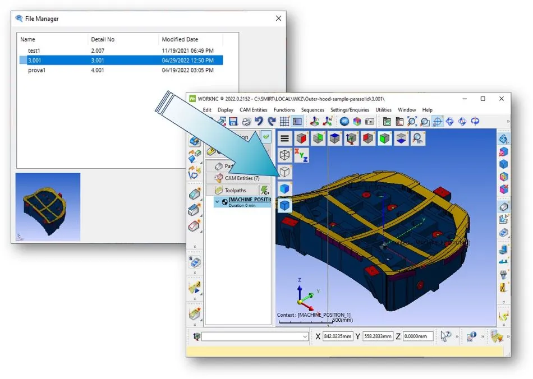533x379 pixels.
Task: Click the Print icon in the toolbar
Action: [246, 121]
